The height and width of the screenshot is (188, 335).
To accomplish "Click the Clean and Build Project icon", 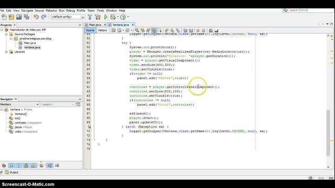I will click(98, 17).
